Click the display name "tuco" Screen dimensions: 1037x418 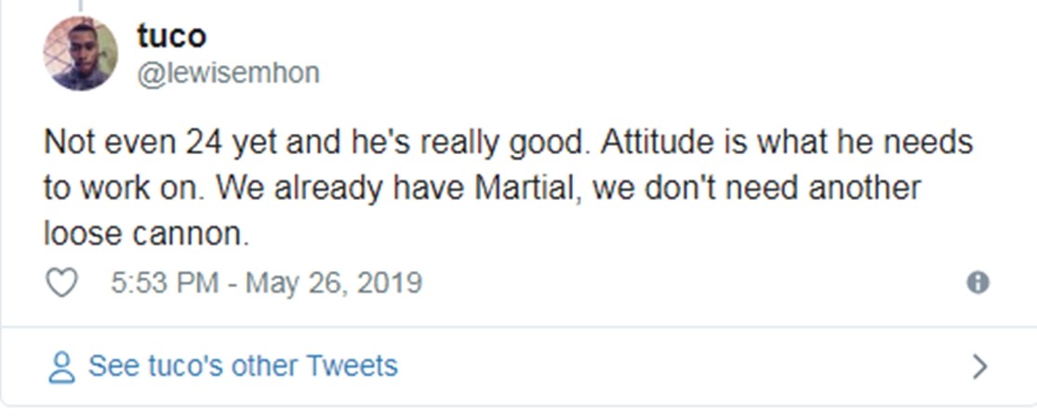pyautogui.click(x=171, y=35)
